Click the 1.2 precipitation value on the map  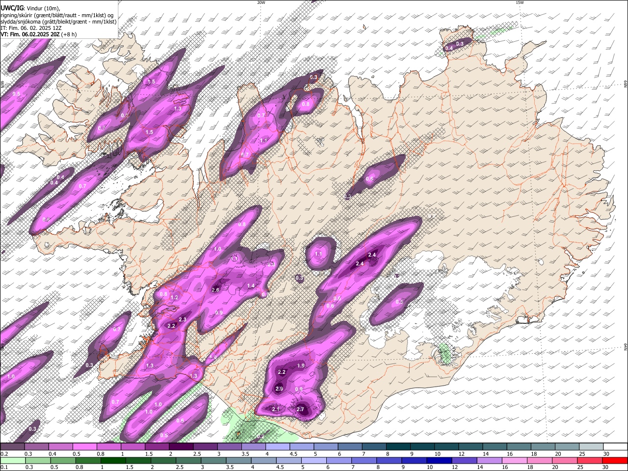tap(174, 298)
